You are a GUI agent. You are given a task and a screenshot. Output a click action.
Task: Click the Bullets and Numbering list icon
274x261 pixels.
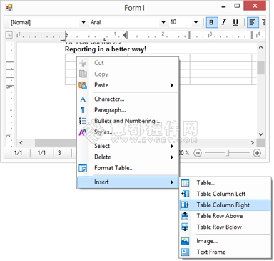83,121
